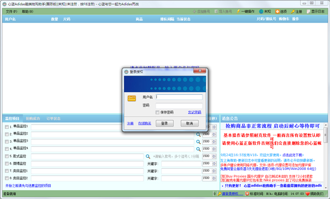Click the globe icon in toolbar

(x=261, y=12)
